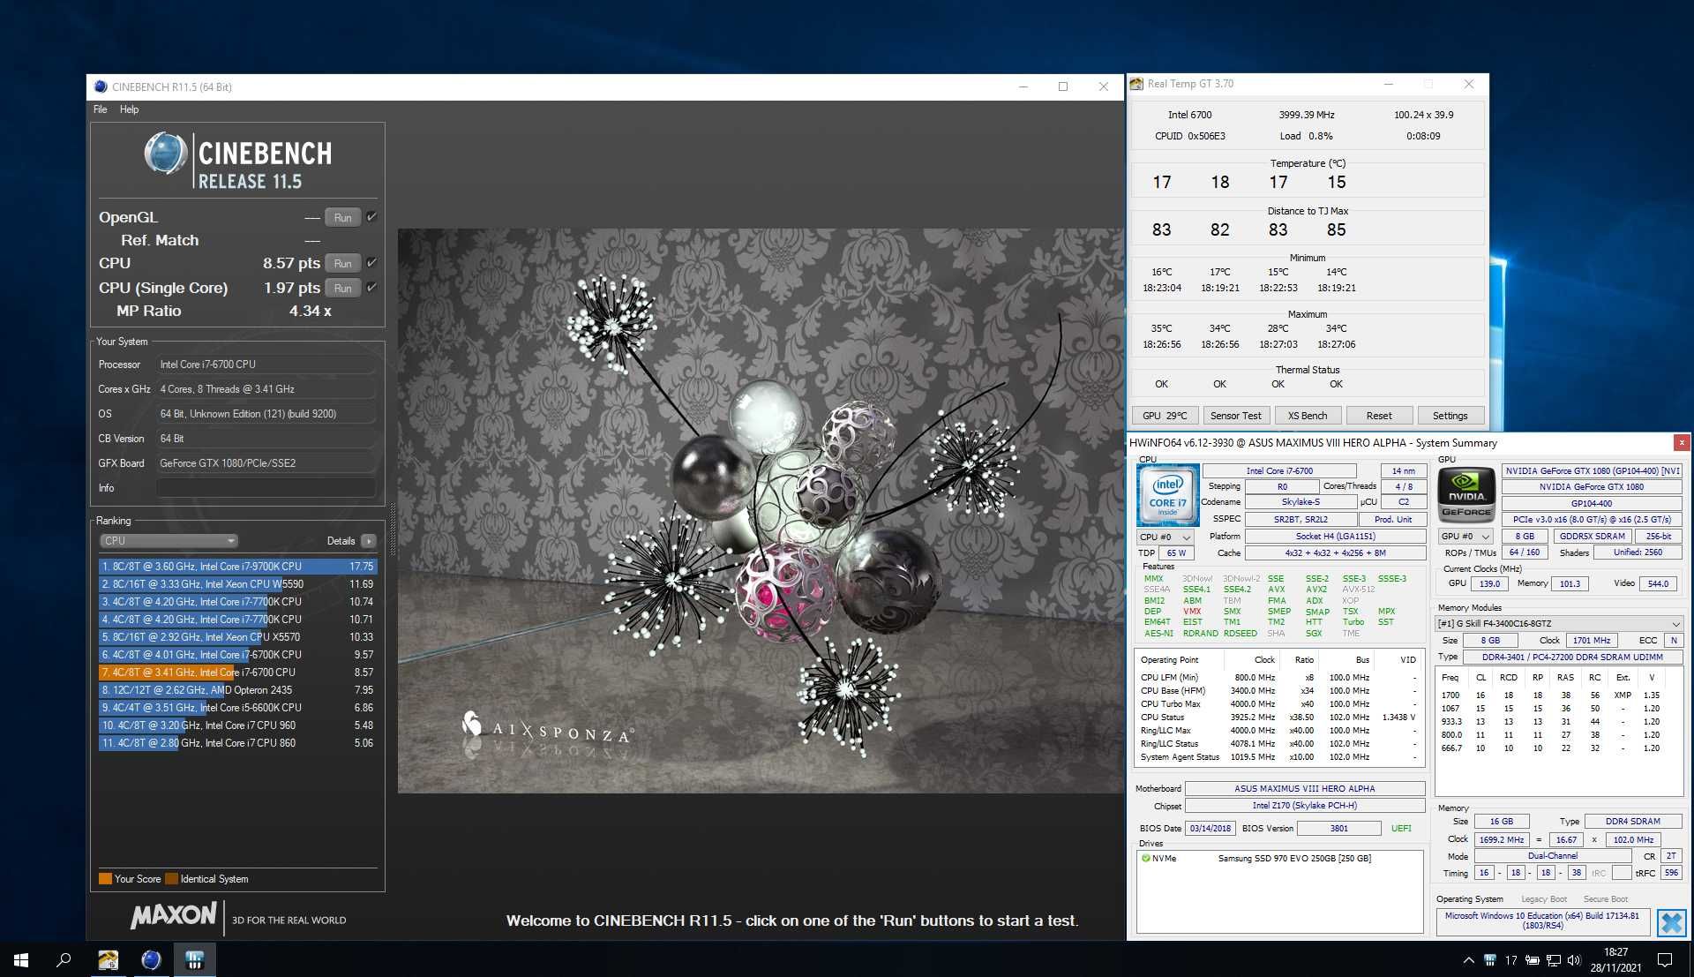The height and width of the screenshot is (977, 1694).
Task: Close the HWiNFO System Summary window
Action: click(1682, 442)
